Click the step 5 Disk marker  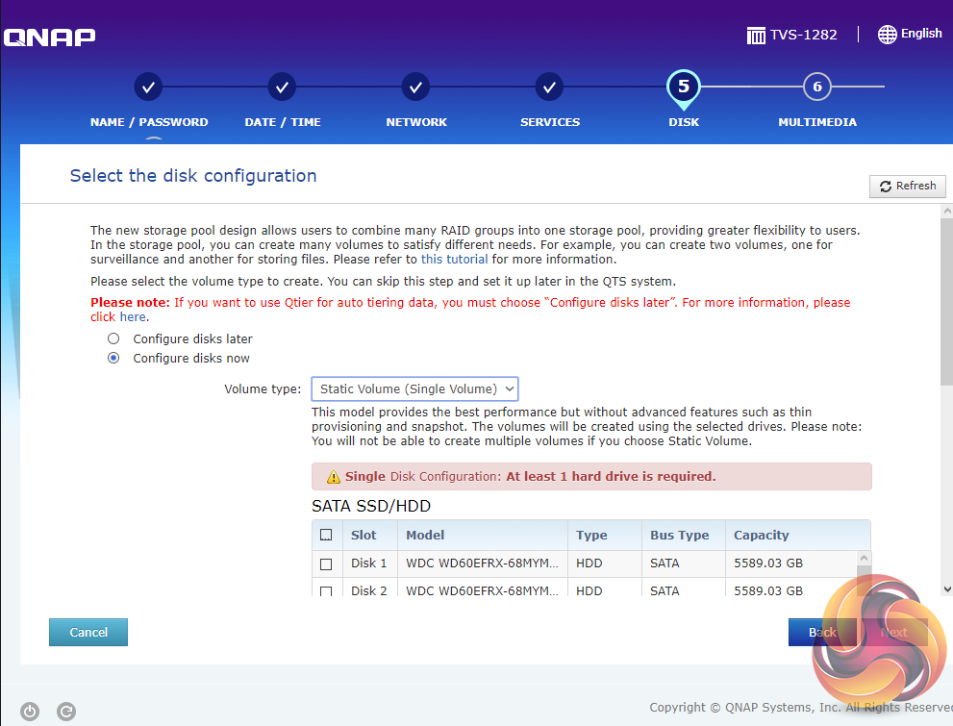pos(683,88)
